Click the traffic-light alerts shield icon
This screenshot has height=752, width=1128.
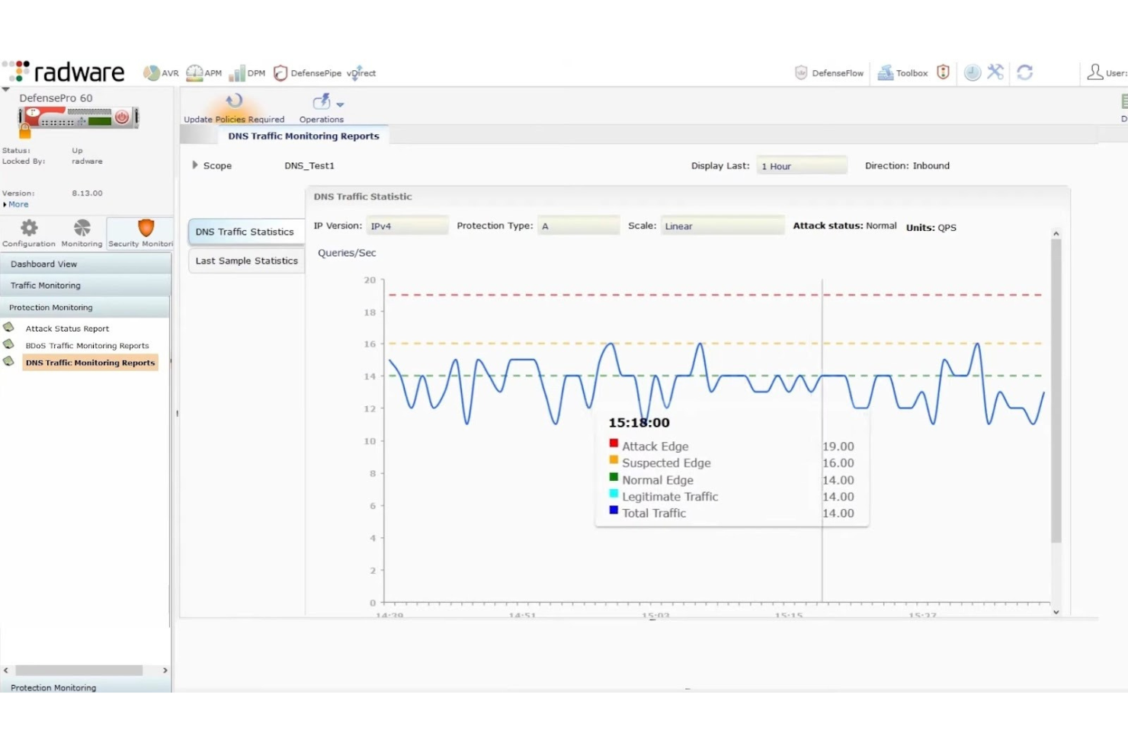click(943, 72)
